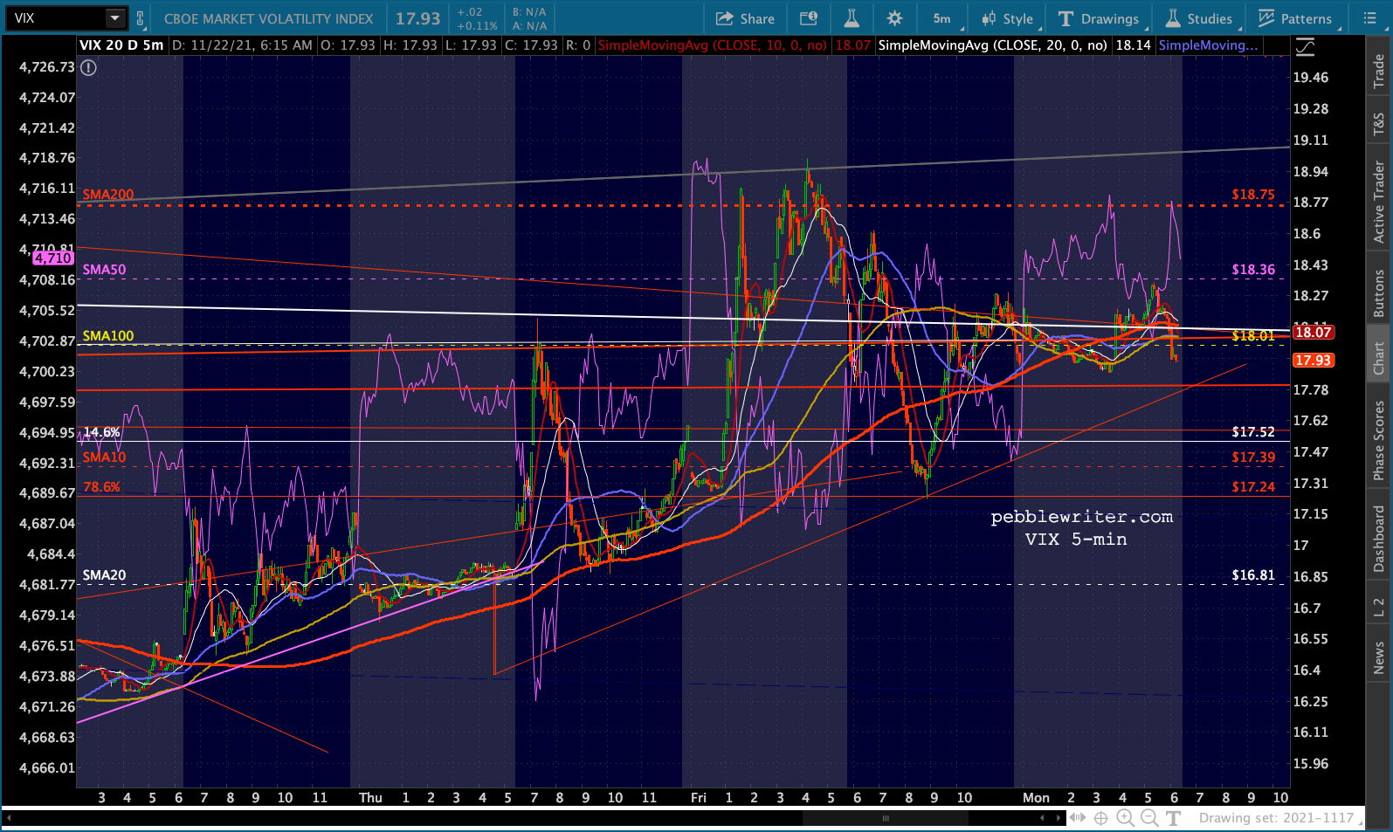Click the horizontal chart scrollbar thumb

pyautogui.click(x=885, y=818)
